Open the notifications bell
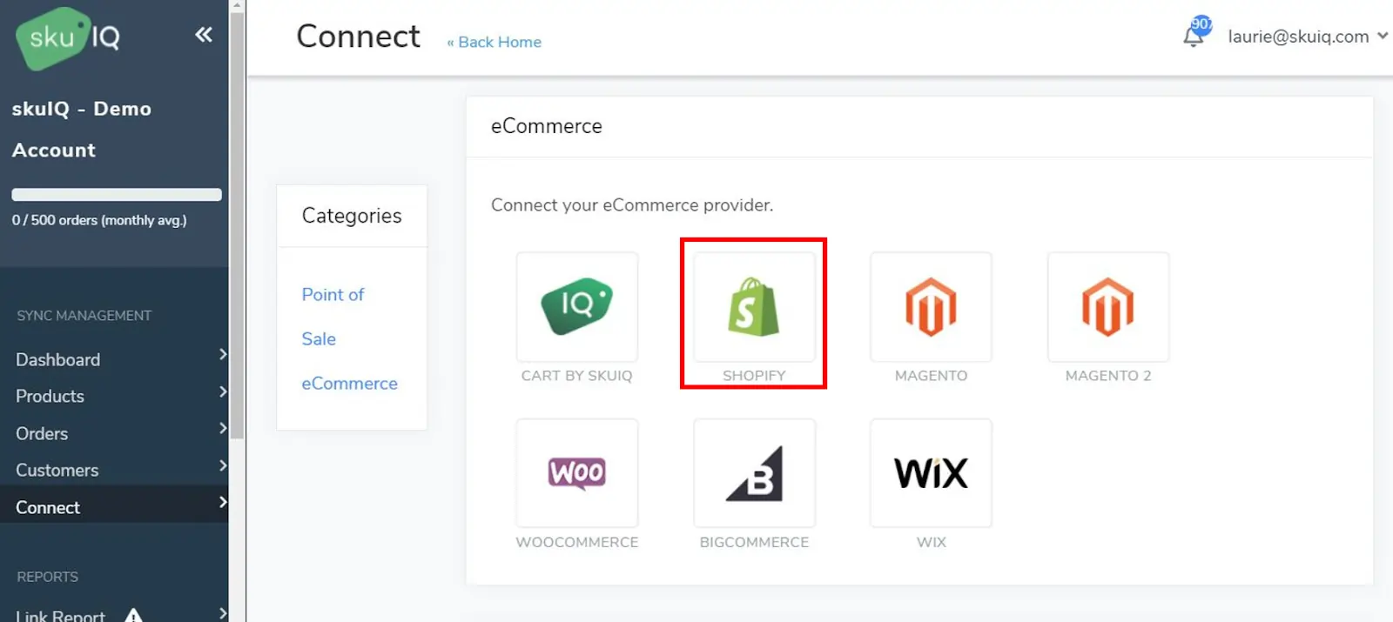This screenshot has width=1393, height=622. (x=1194, y=37)
